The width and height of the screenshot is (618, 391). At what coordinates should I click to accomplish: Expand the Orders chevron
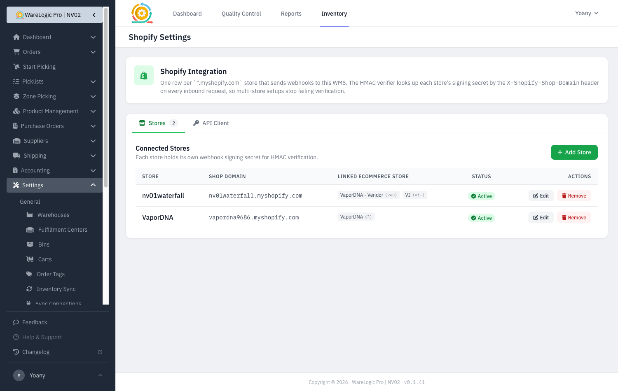pos(93,52)
